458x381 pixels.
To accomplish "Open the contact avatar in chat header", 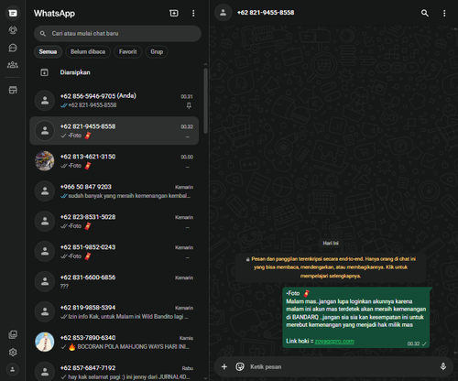I will pyautogui.click(x=224, y=13).
